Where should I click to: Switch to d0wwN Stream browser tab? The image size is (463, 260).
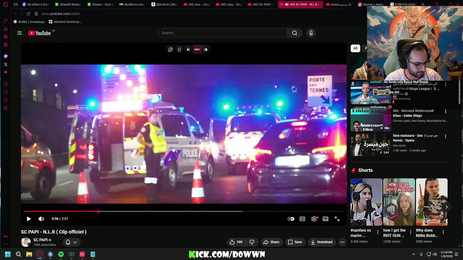(x=68, y=4)
